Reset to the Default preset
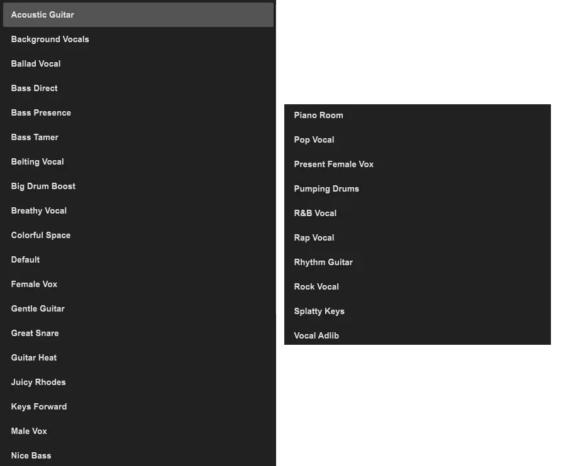Screen dimensions: 561x466 (x=25, y=259)
